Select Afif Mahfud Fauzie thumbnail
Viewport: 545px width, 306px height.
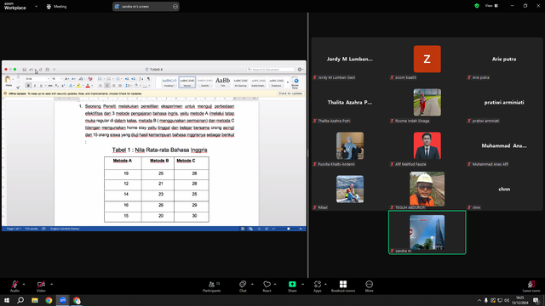[x=427, y=145]
